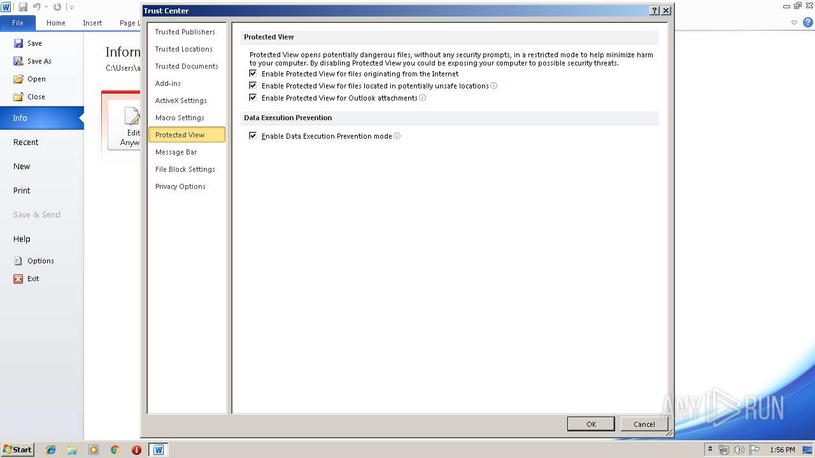The height and width of the screenshot is (458, 815).
Task: Select Protected View category
Action: click(187, 135)
